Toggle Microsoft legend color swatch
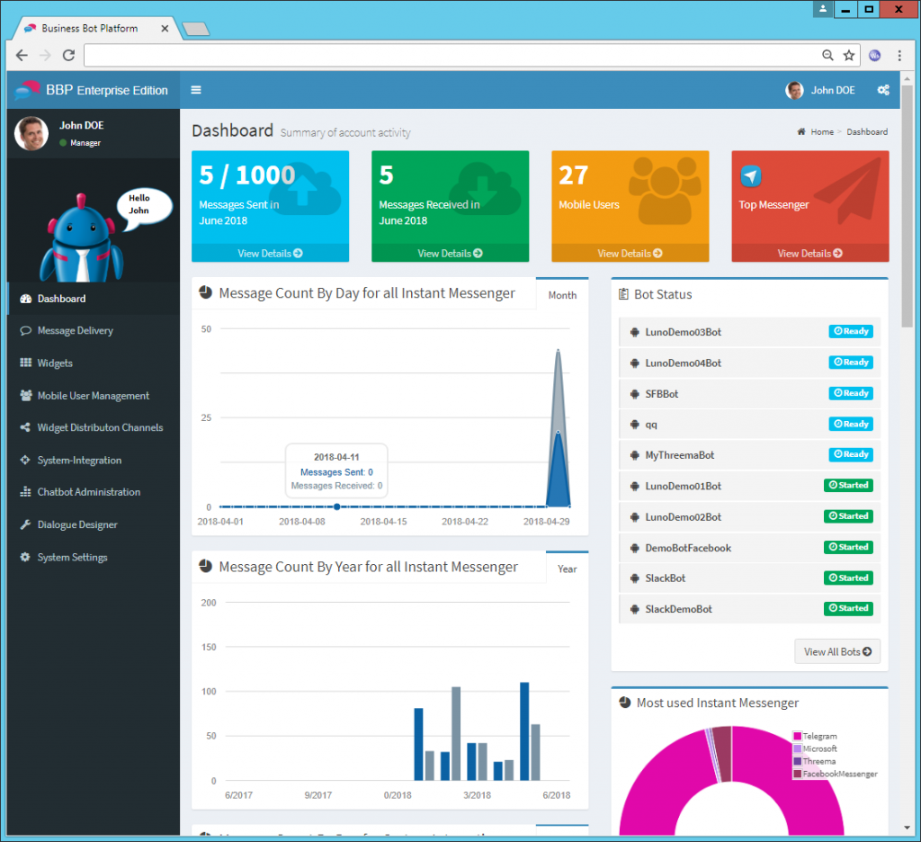Image resolution: width=921 pixels, height=842 pixels. (797, 748)
